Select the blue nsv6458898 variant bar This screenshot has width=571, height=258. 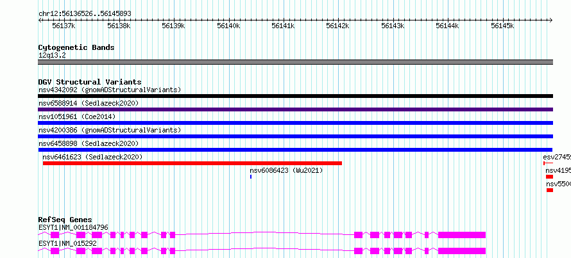[x=295, y=150]
